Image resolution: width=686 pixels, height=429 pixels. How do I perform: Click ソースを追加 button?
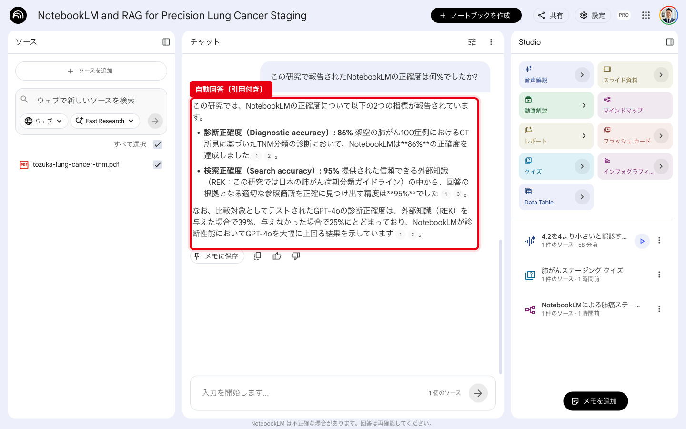click(91, 71)
